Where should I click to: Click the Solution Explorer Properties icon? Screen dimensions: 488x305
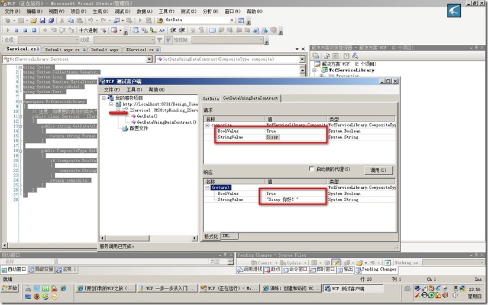316,56
